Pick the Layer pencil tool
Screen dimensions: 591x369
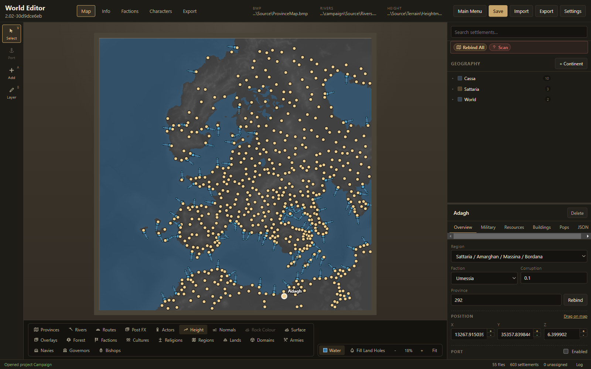[11, 93]
